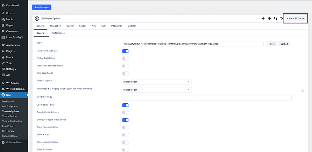312x152 pixels.
Task: Click the Save Changes button
Action: (42, 7)
